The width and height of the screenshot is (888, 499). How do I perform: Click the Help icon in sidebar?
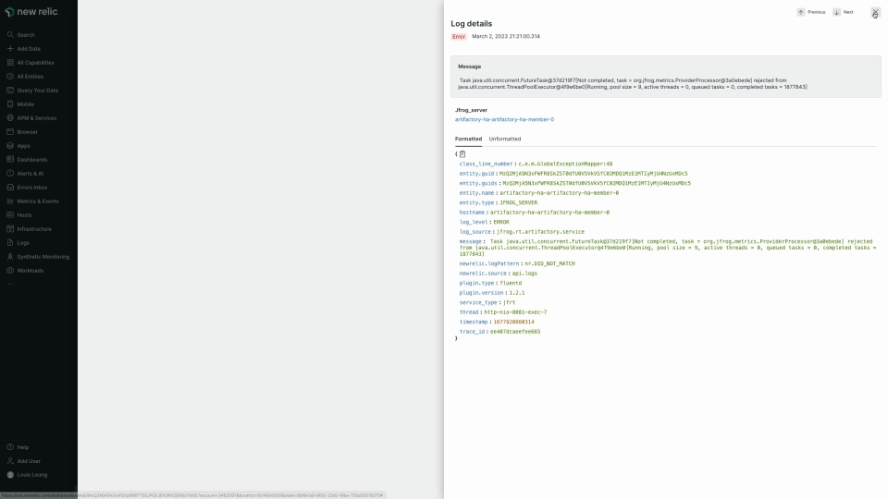[10, 447]
